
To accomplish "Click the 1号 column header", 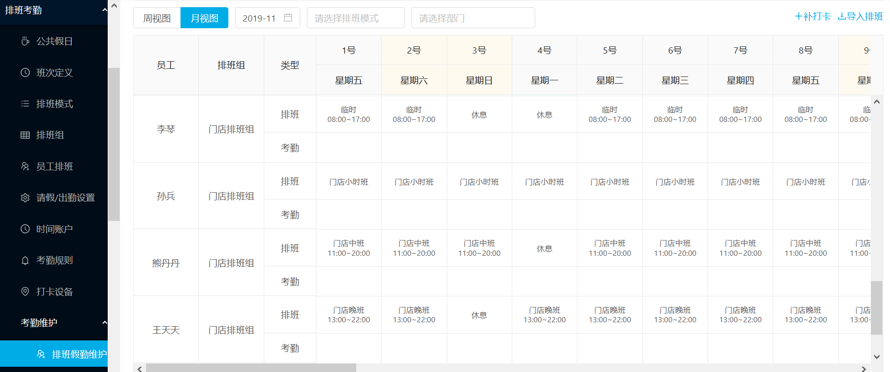I will click(349, 50).
